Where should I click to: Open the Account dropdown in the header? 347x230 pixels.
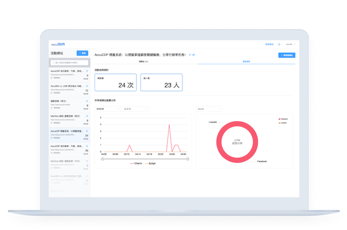pos(290,44)
